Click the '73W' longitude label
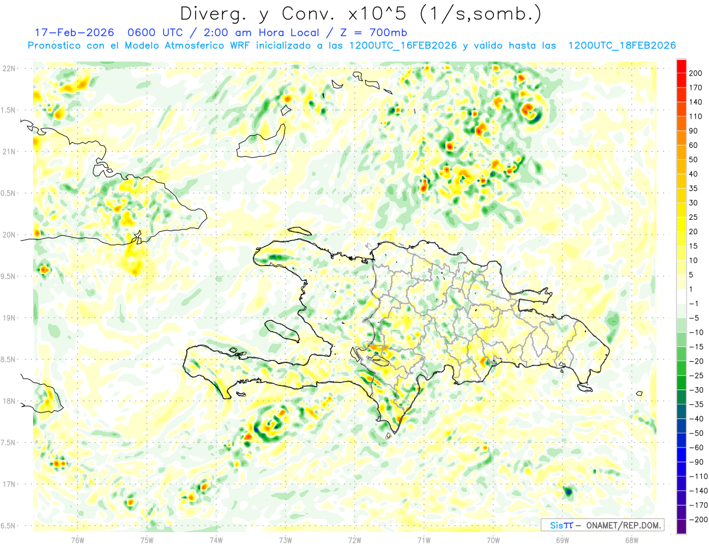709x548 pixels. coord(285,540)
